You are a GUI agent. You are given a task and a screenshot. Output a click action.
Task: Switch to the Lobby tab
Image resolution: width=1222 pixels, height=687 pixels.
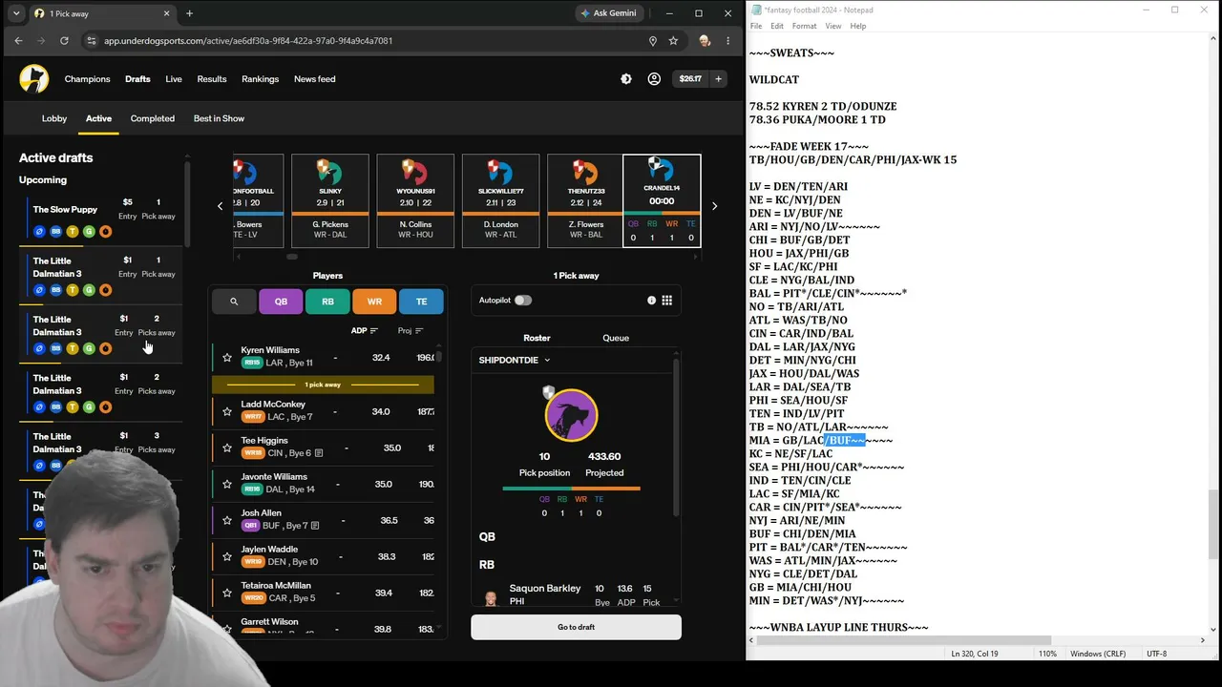54,118
